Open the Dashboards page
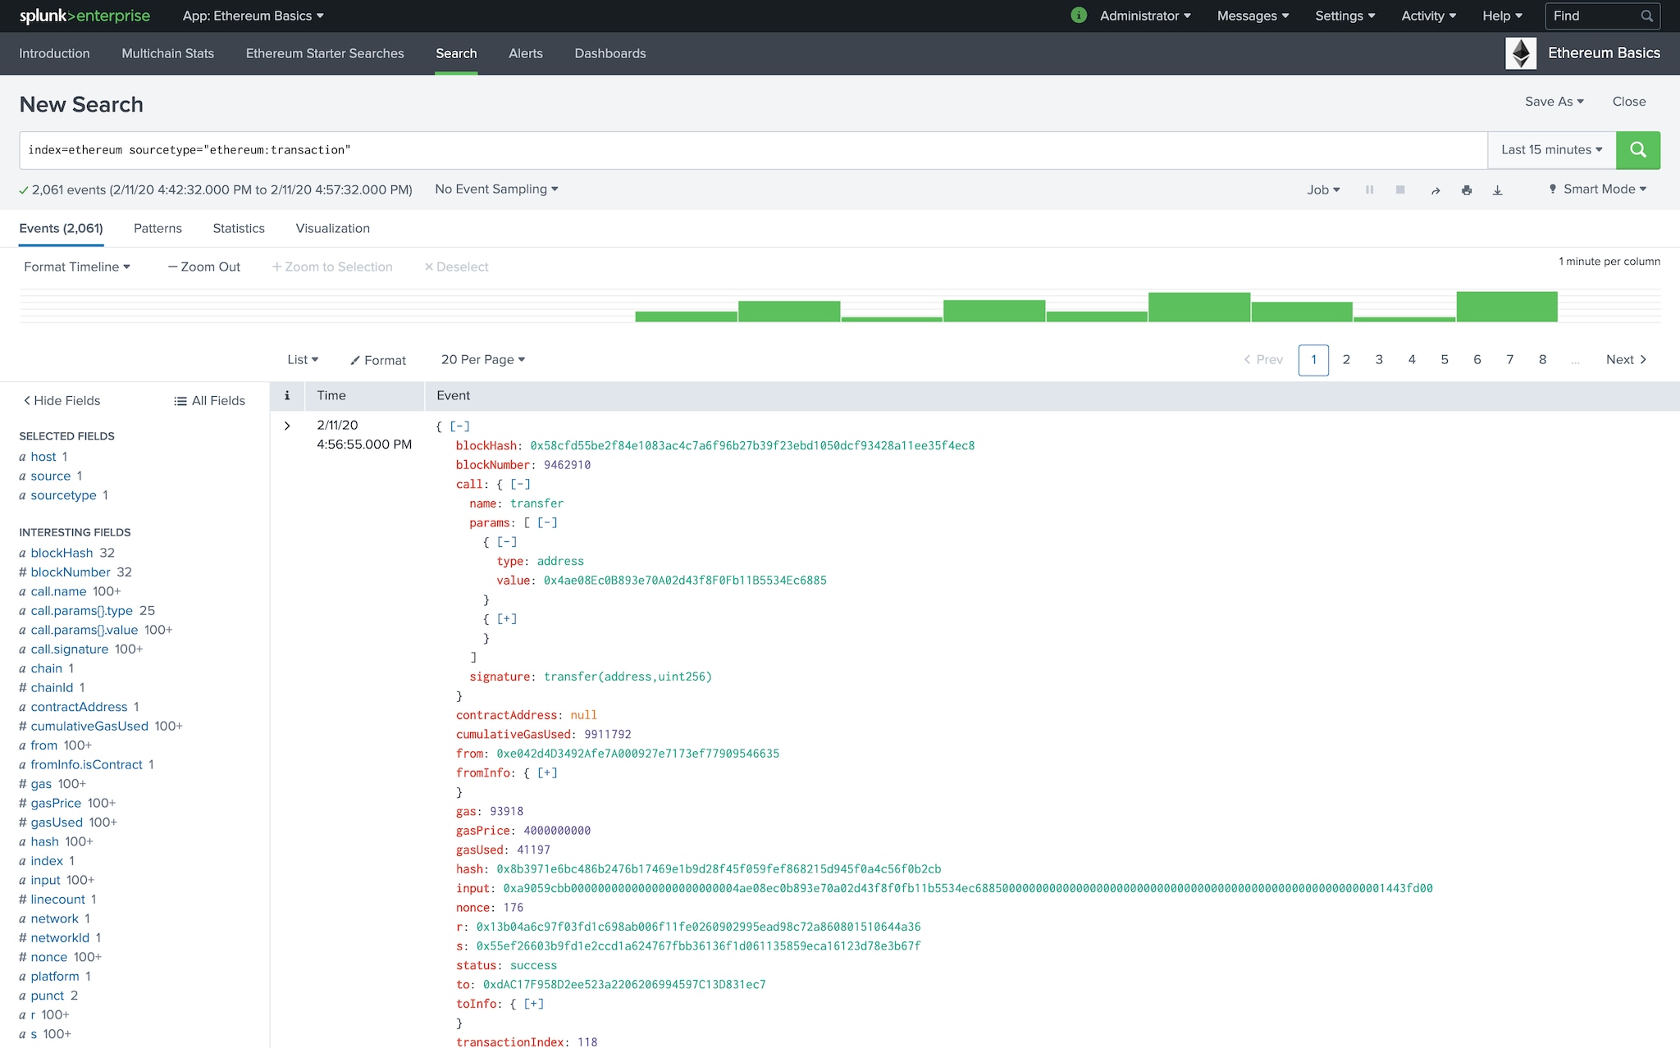Screen dimensions: 1680x1048 (609, 53)
